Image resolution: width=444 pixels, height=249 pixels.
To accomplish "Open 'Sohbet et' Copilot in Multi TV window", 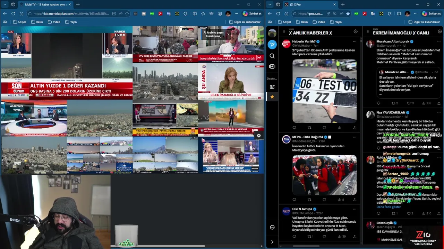I will point(252,13).
